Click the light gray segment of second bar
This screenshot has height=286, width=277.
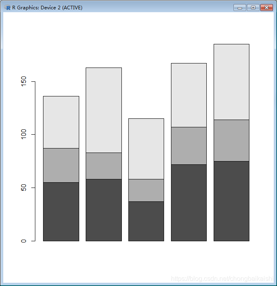(104, 110)
